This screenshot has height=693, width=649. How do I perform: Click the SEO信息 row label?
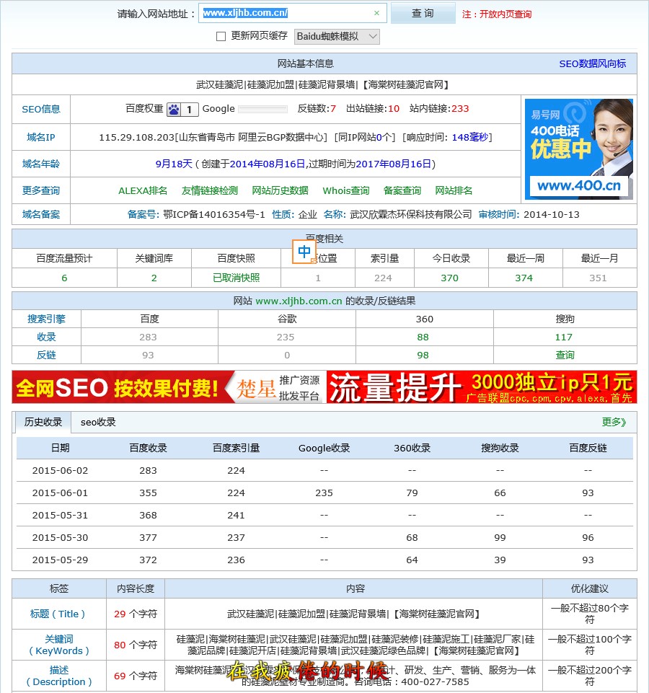tap(41, 109)
